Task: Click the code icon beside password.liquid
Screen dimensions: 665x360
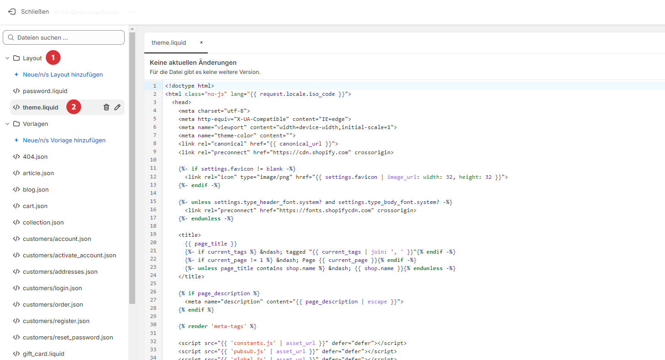Action: (x=16, y=91)
